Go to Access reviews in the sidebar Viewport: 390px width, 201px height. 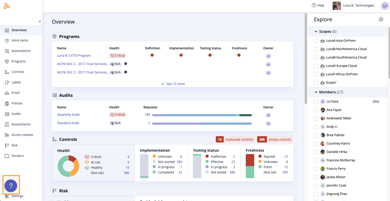[22, 135]
